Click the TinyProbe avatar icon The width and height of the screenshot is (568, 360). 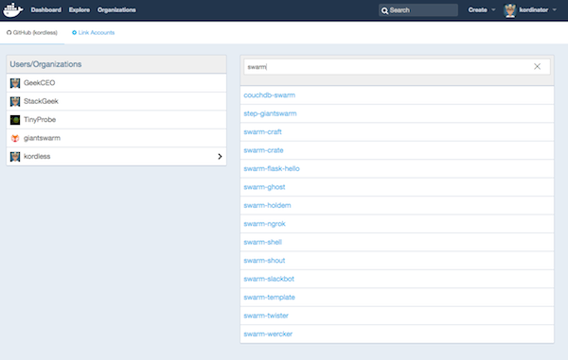point(15,120)
